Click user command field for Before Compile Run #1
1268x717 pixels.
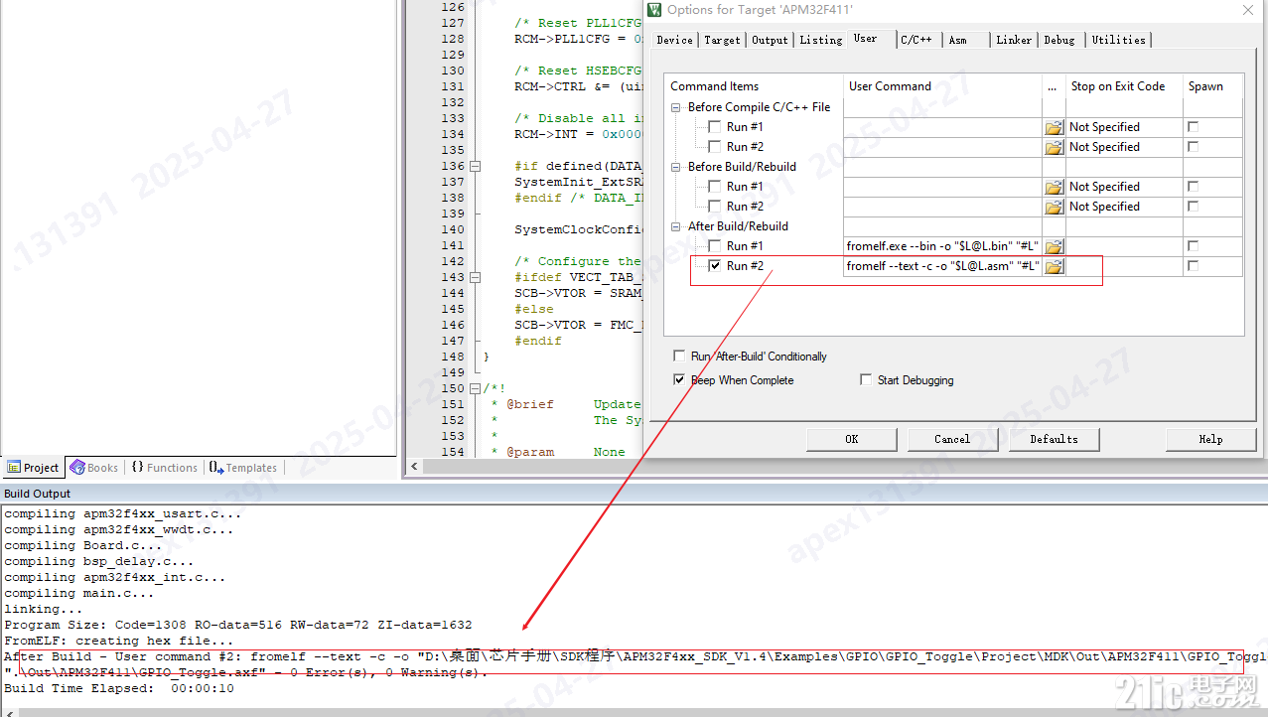click(x=943, y=127)
